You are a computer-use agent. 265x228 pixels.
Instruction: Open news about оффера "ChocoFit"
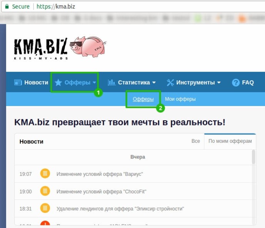102,192
